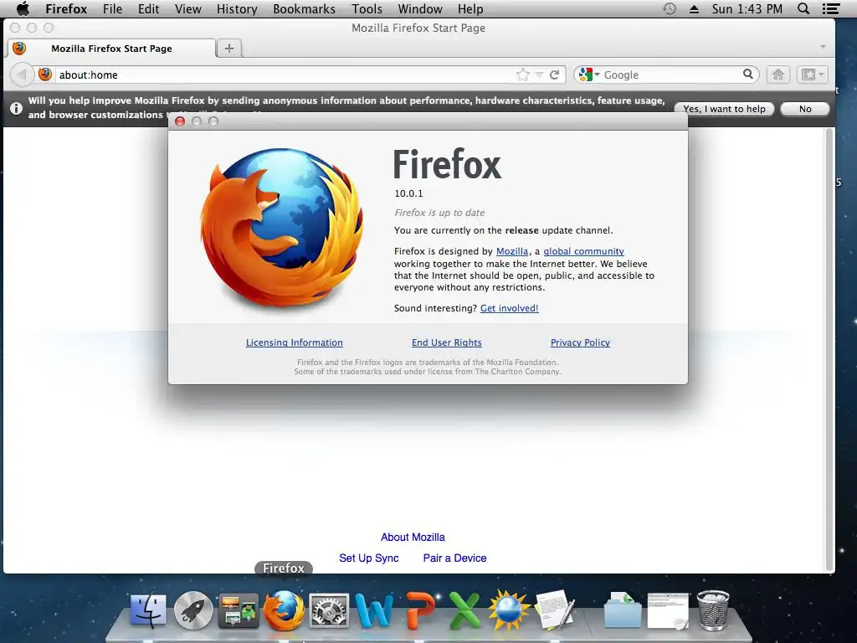Follow the Get involved! link

(510, 308)
